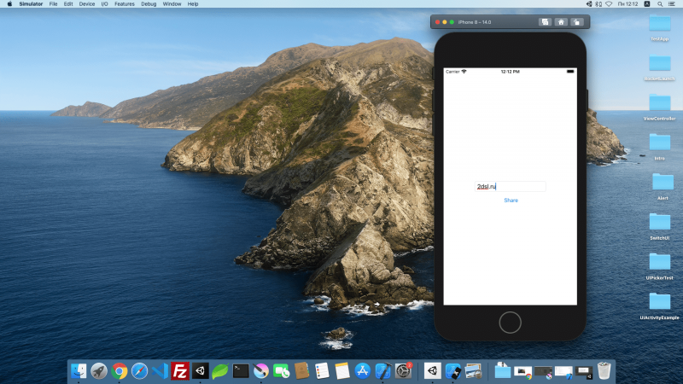
Task: Click the menu bar clock
Action: (x=628, y=4)
